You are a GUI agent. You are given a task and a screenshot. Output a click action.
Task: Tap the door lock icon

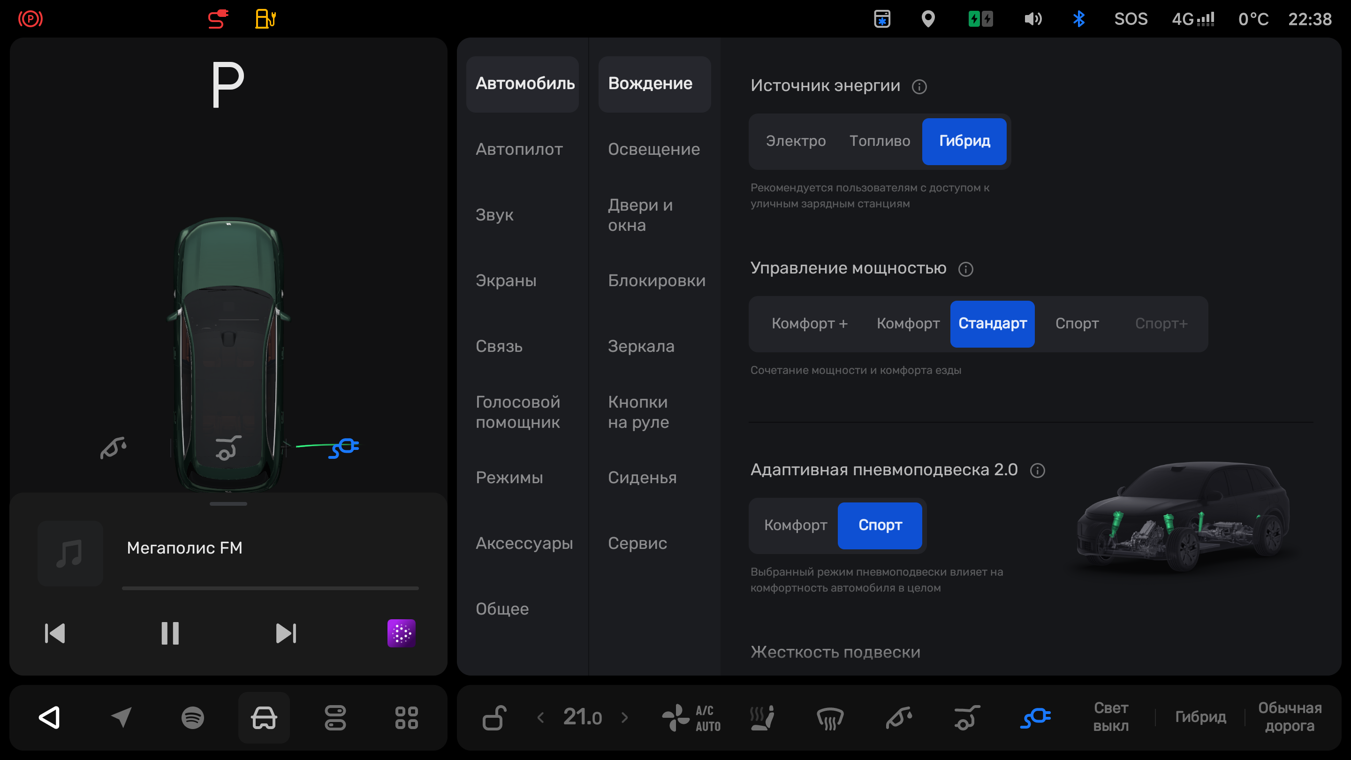click(x=494, y=717)
